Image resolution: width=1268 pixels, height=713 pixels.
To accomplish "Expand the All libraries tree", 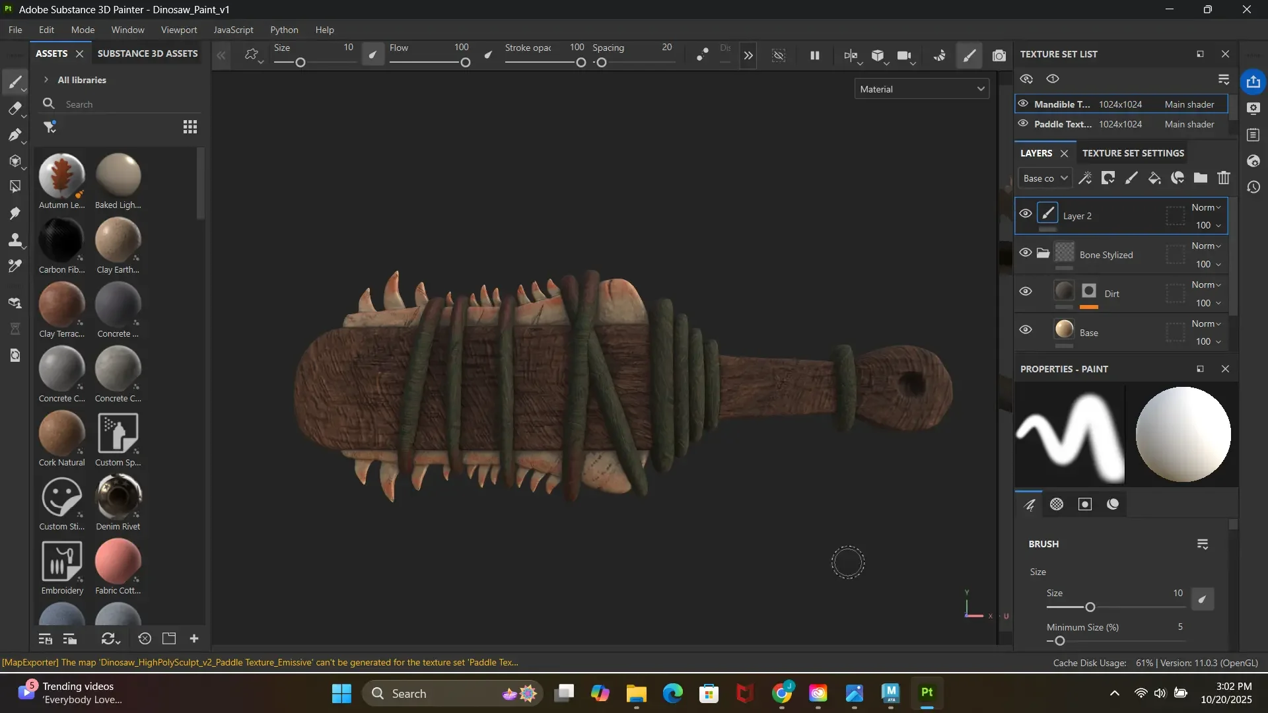I will [46, 80].
